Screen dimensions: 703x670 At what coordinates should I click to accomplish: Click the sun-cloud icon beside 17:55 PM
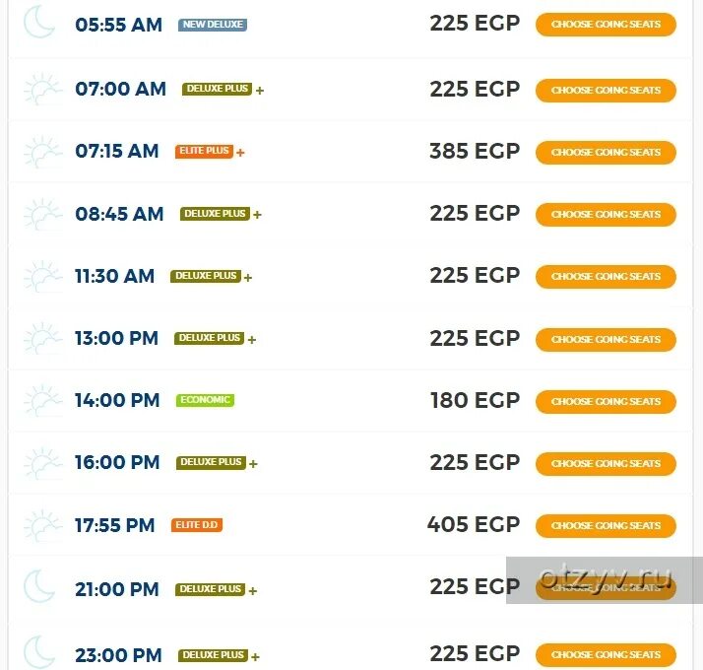pos(42,525)
